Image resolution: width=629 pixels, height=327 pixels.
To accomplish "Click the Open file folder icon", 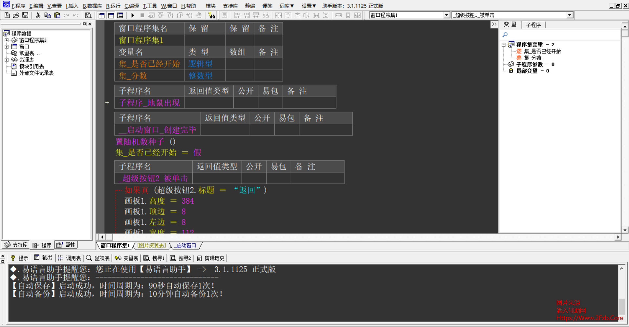I will [16, 15].
